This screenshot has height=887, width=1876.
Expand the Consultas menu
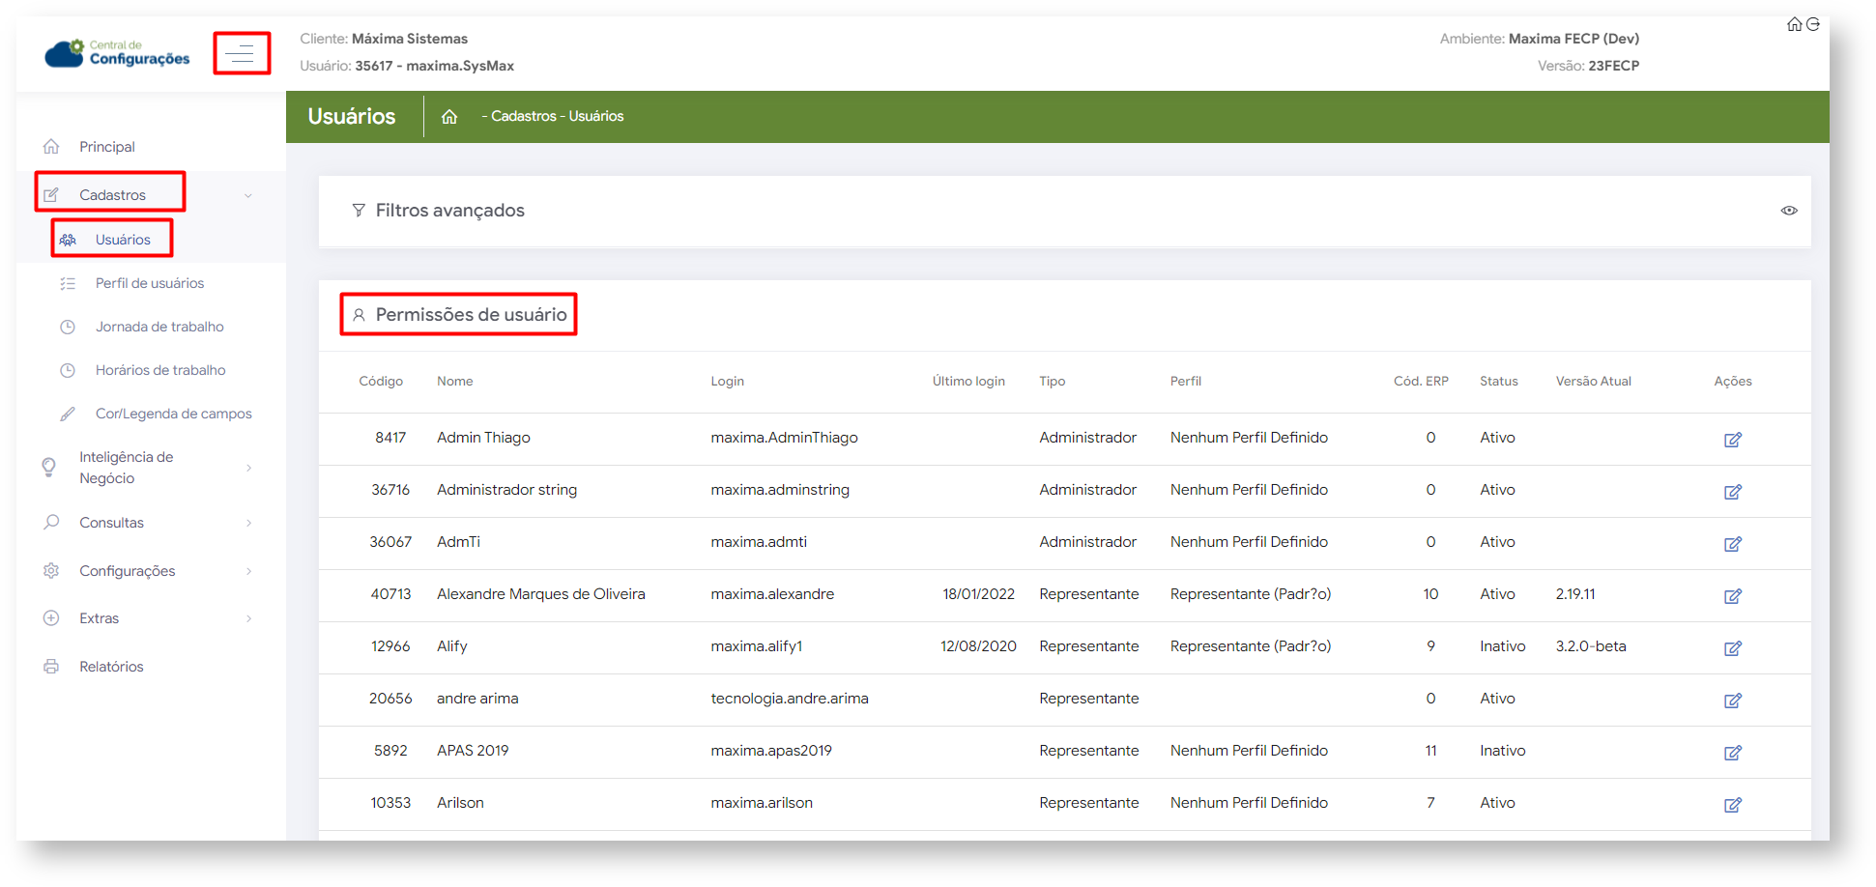tap(248, 523)
